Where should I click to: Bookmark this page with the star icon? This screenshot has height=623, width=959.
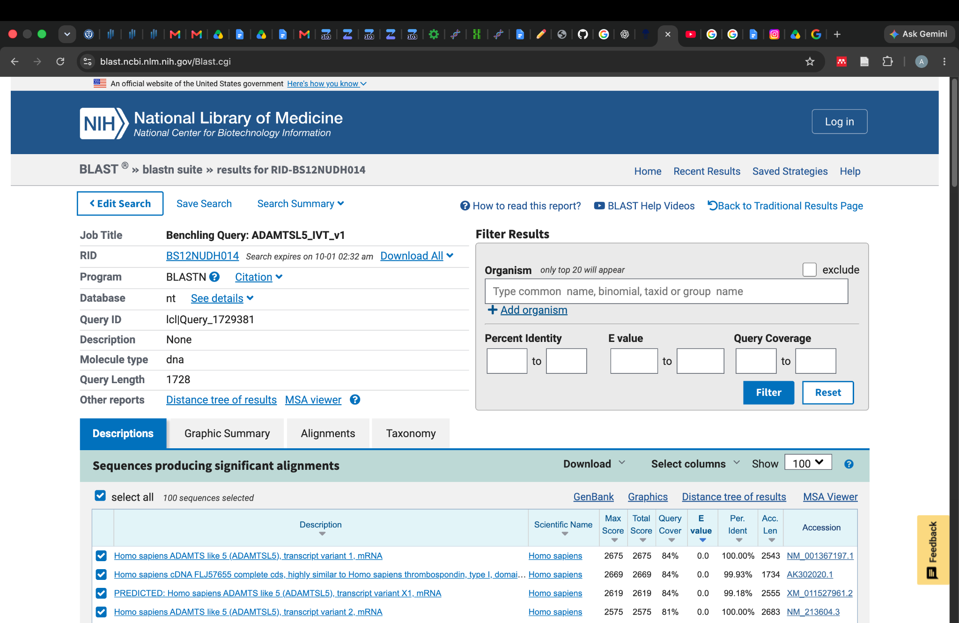[x=810, y=61]
